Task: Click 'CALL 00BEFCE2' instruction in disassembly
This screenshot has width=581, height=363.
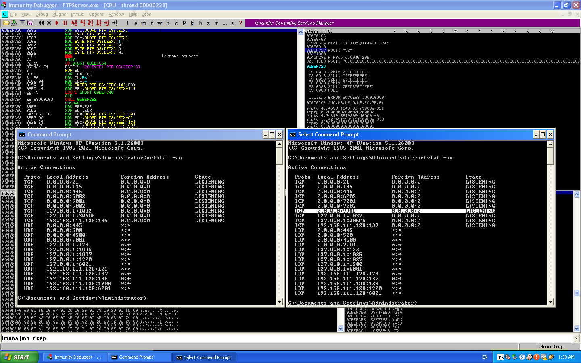Action: [x=81, y=99]
